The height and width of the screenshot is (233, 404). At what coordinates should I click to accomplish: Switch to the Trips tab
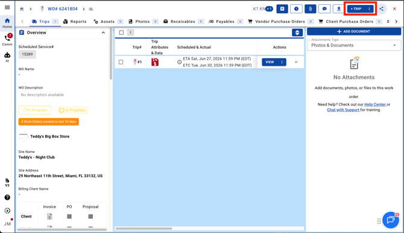[45, 22]
